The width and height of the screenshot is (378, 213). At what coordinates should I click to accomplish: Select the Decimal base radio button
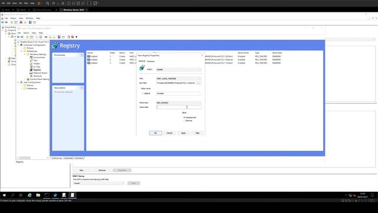(184, 121)
